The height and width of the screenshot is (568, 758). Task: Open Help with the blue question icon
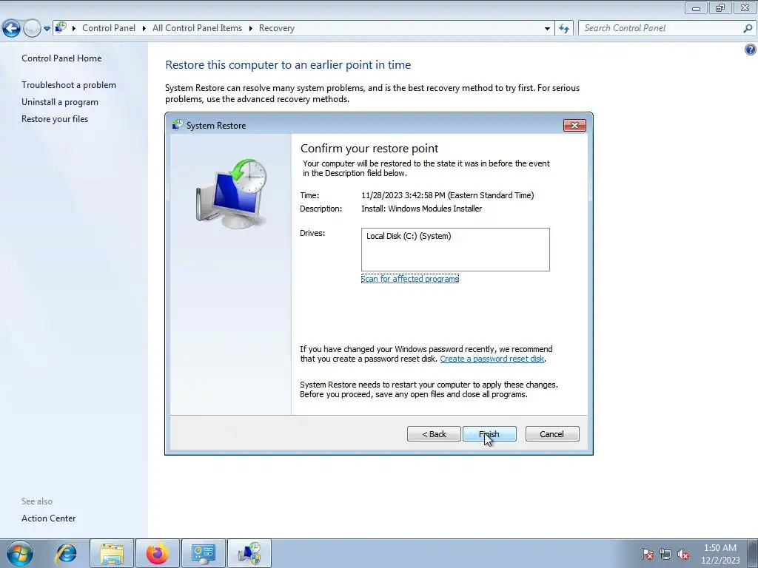pyautogui.click(x=751, y=50)
